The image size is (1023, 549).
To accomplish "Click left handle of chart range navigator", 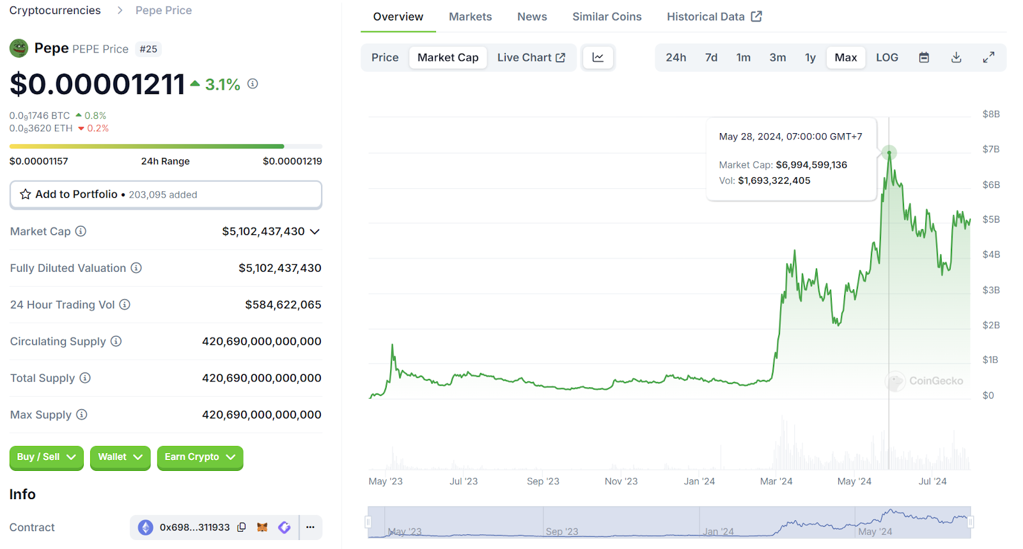I will coord(368,522).
